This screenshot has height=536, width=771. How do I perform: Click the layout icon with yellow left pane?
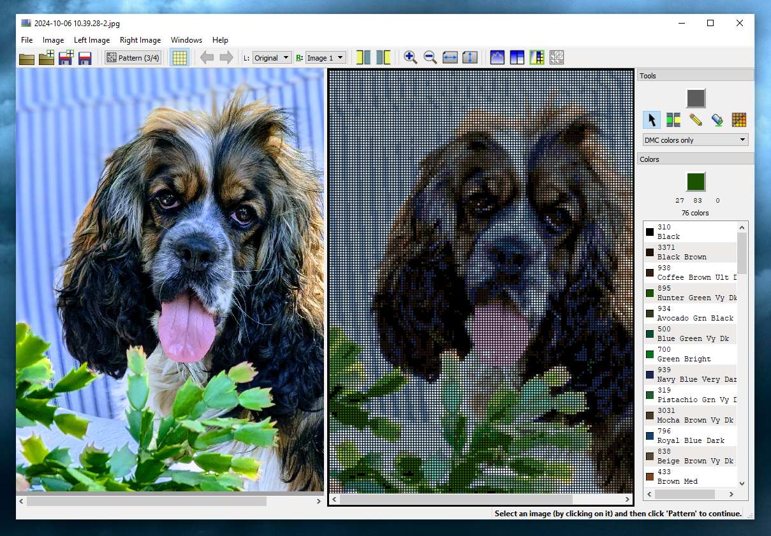coord(363,57)
